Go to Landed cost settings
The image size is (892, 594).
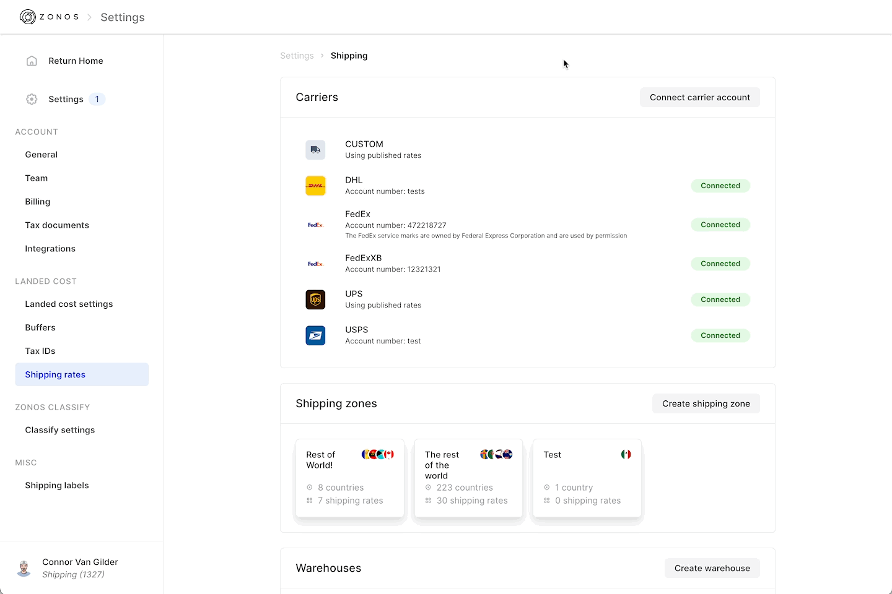pos(69,304)
